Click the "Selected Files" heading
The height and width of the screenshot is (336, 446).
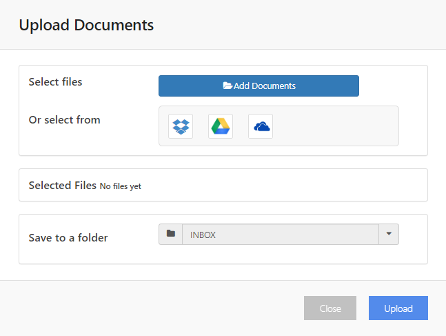63,186
